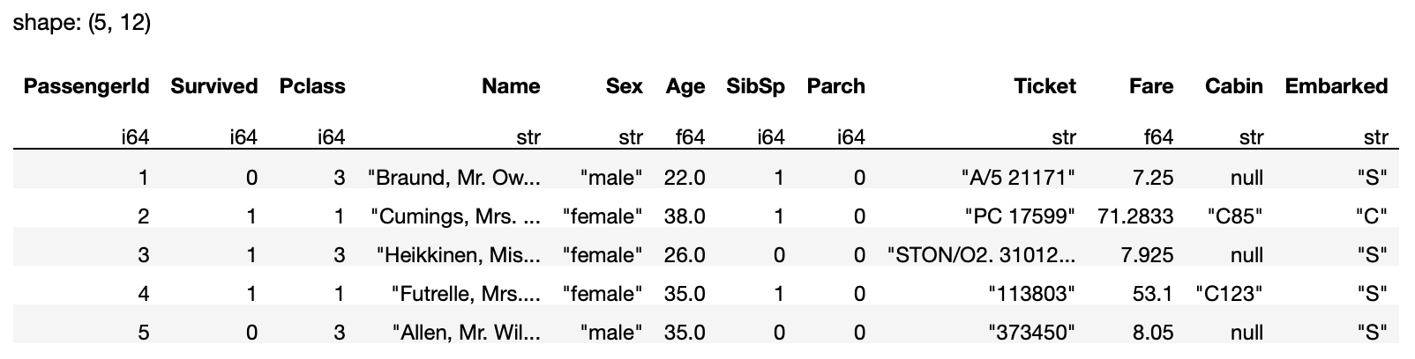The width and height of the screenshot is (1415, 359).
Task: Select the age value 22.0
Action: tap(685, 178)
